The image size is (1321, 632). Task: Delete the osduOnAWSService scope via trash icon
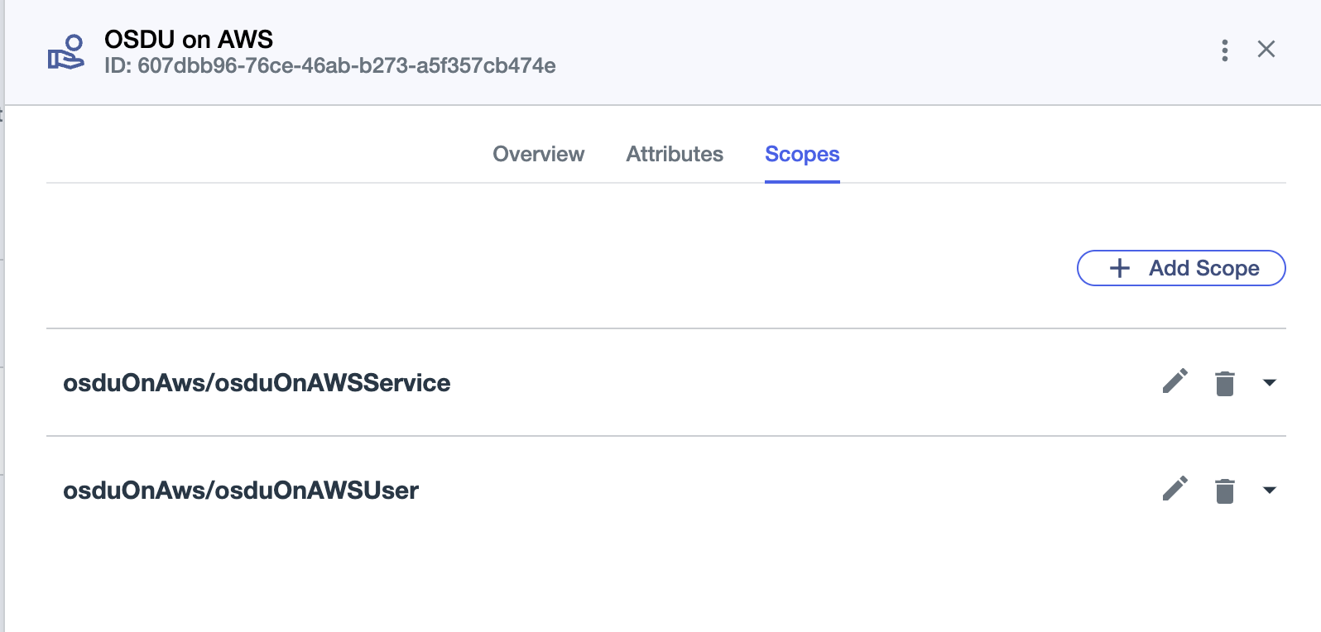point(1225,383)
